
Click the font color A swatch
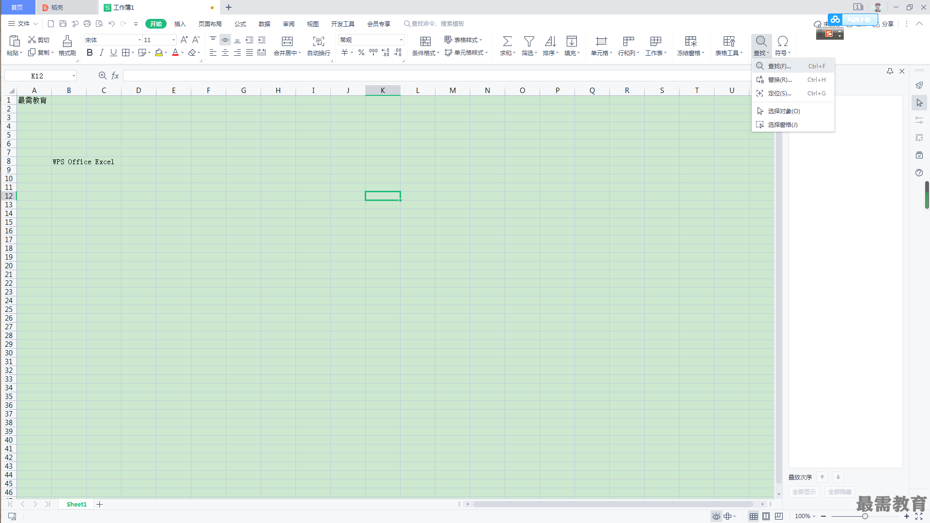(175, 52)
